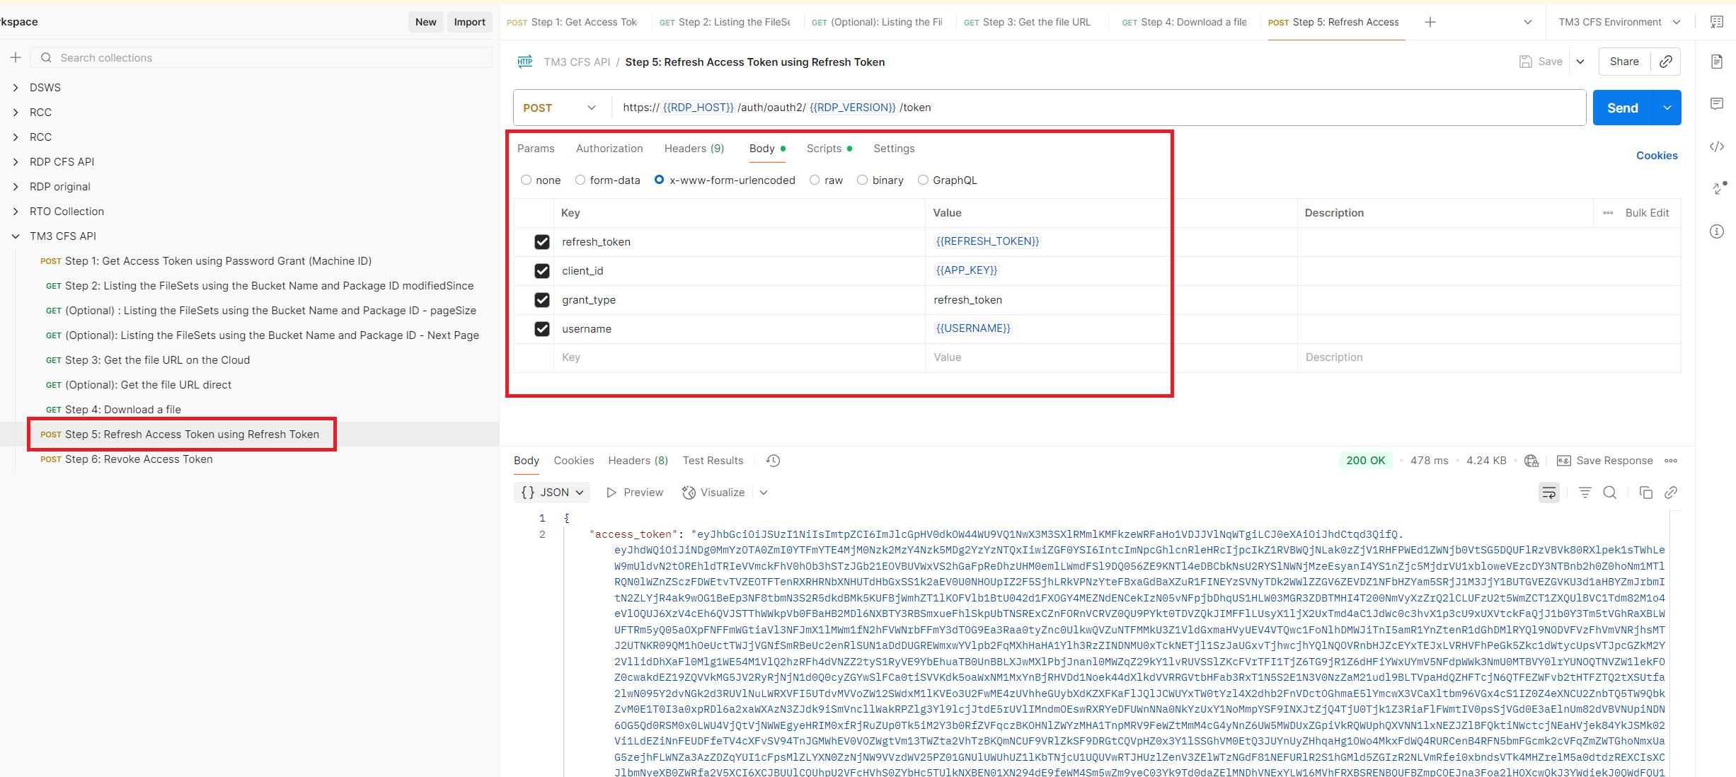Viewport: 1736px width, 777px height.
Task: Uncheck the refresh_token parameter checkbox
Action: (542, 242)
